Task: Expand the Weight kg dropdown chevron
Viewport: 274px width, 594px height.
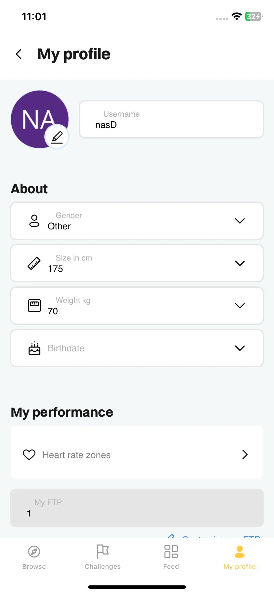Action: coord(240,306)
